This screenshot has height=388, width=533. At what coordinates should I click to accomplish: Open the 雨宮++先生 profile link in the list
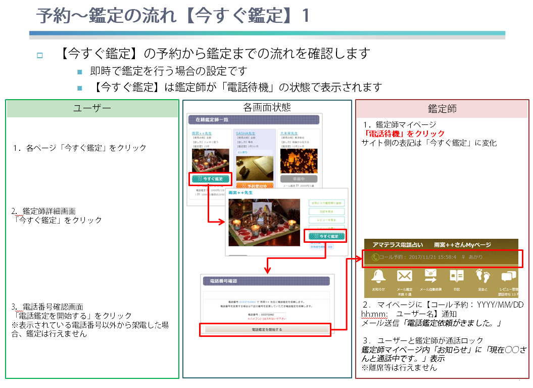point(202,133)
